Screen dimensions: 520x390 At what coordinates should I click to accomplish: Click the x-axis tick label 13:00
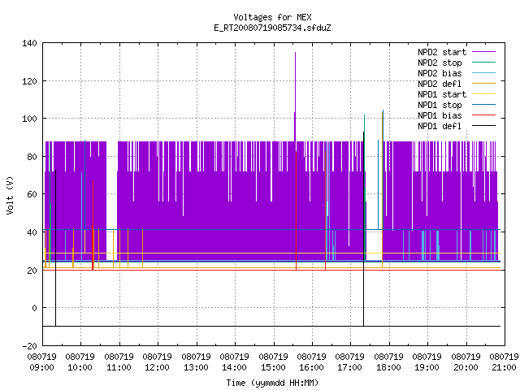tap(196, 367)
